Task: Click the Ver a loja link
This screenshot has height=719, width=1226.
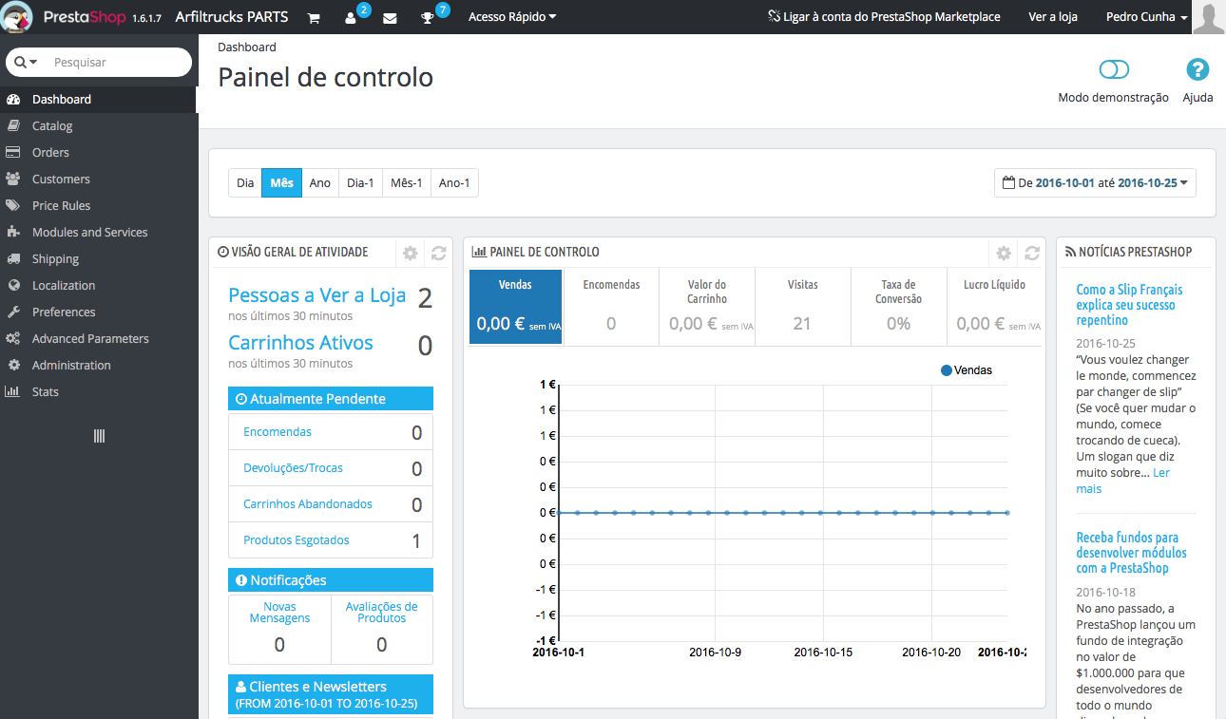Action: coord(1053,17)
